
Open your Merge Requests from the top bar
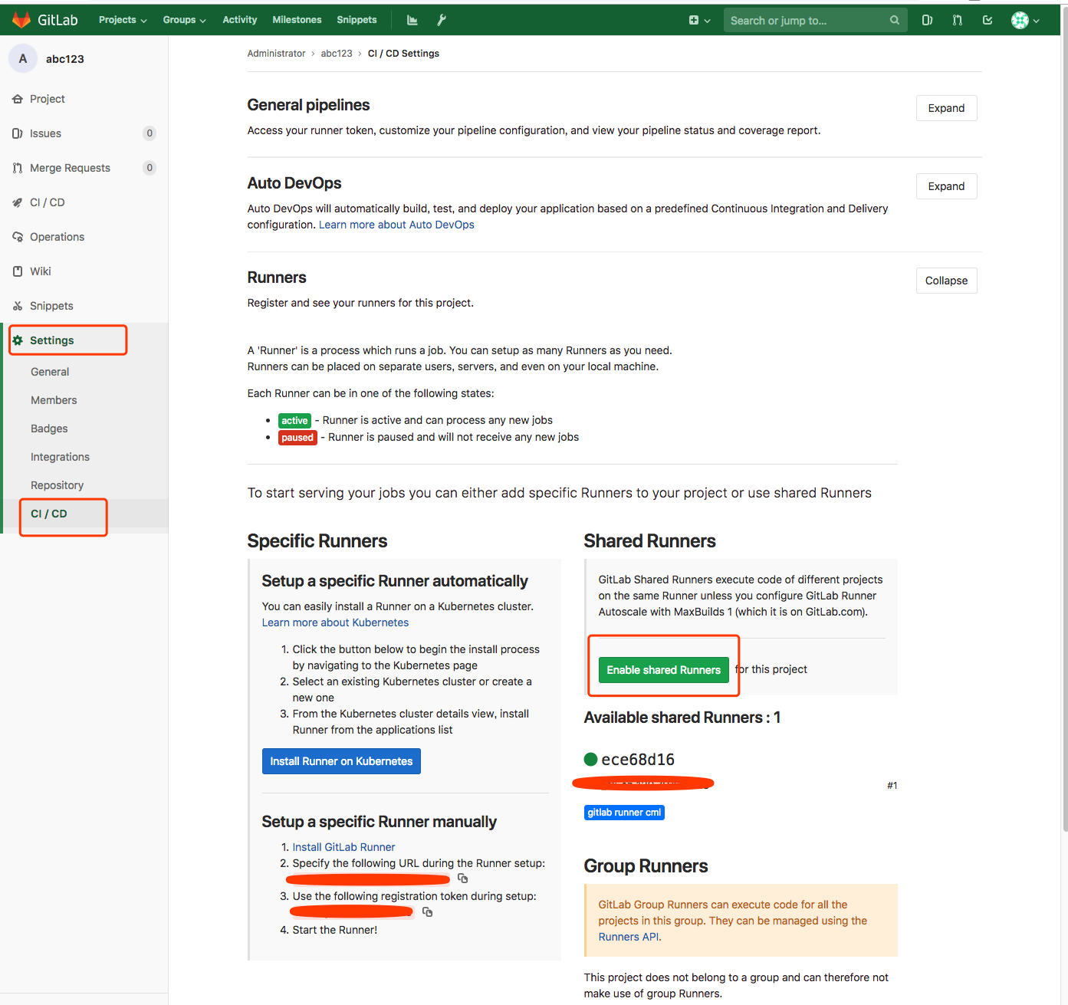957,20
